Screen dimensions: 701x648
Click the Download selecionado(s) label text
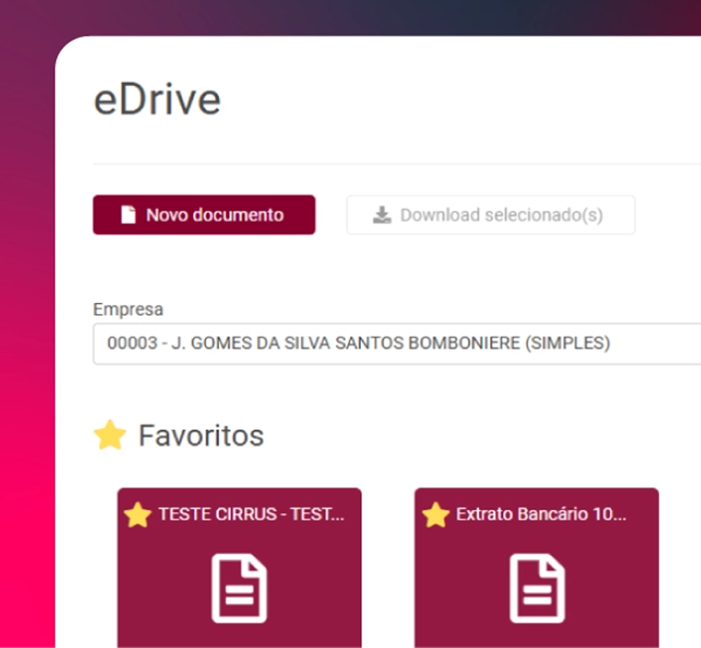[501, 215]
